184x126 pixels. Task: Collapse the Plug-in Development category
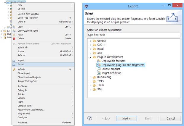tap(90, 57)
